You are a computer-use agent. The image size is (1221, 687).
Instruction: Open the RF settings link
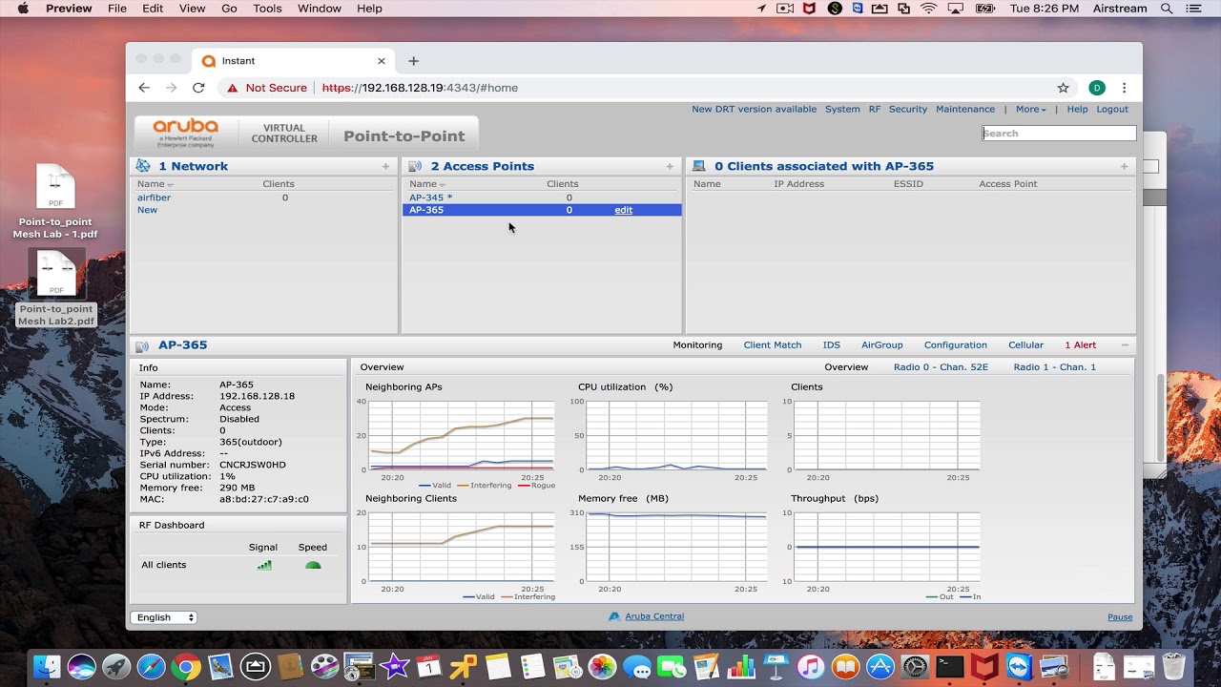(875, 110)
